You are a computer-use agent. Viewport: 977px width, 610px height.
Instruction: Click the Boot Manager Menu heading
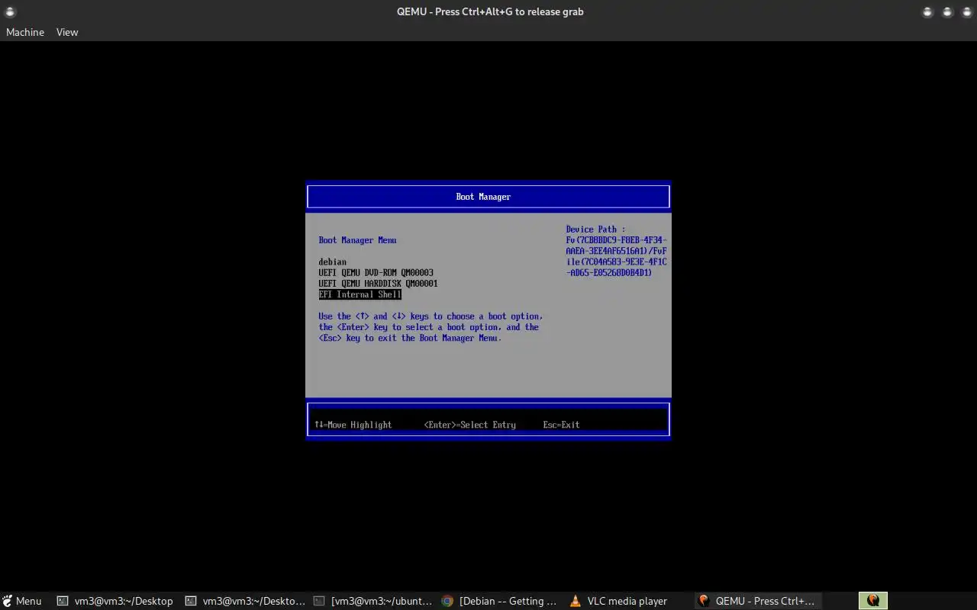click(357, 240)
